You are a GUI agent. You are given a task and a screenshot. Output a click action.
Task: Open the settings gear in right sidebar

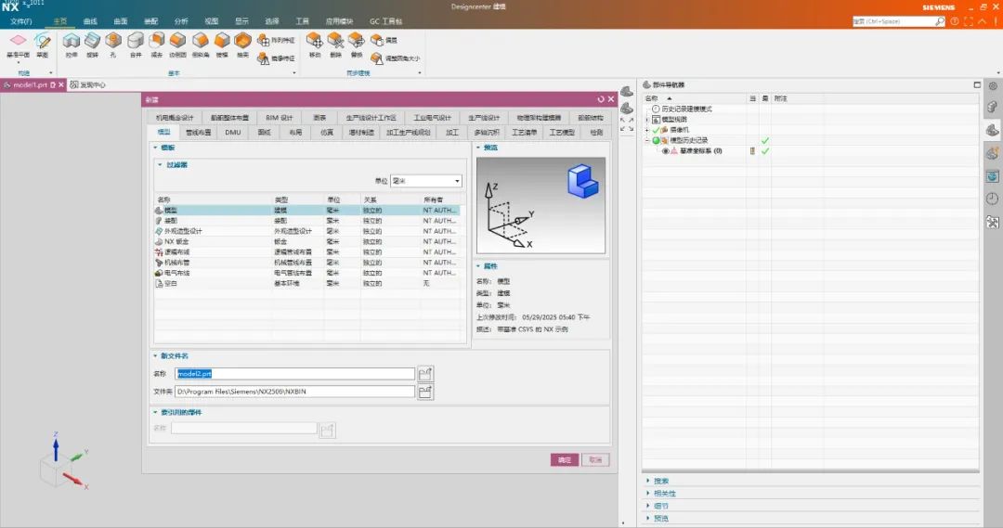coord(993,85)
